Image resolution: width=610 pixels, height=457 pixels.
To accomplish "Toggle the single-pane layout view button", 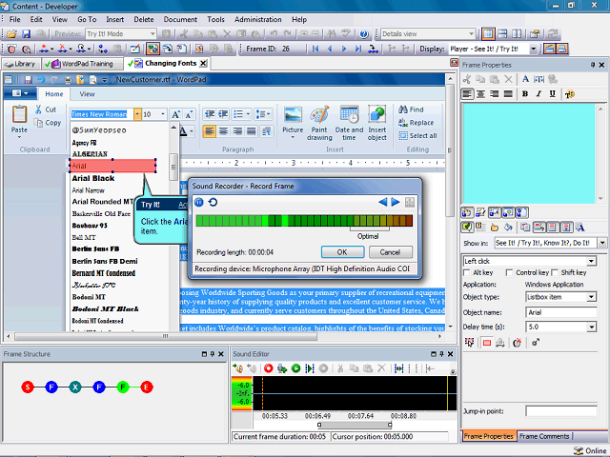I will 488,34.
